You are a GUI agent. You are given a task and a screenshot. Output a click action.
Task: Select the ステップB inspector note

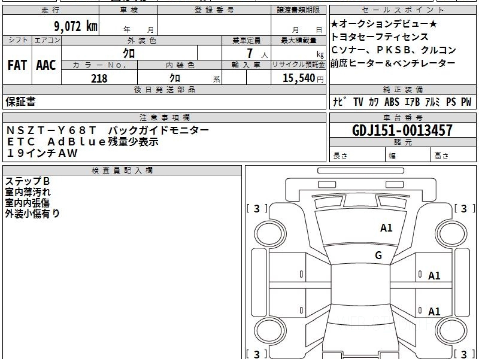(x=28, y=181)
